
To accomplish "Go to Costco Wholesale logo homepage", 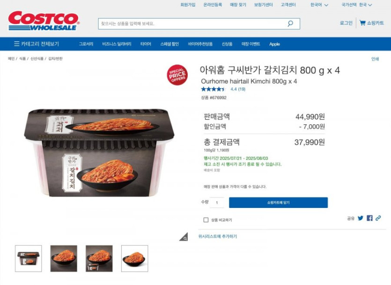I will tap(44, 21).
